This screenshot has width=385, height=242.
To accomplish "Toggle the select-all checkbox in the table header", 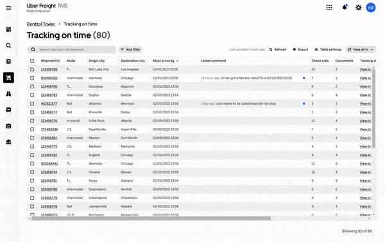I will click(x=32, y=61).
